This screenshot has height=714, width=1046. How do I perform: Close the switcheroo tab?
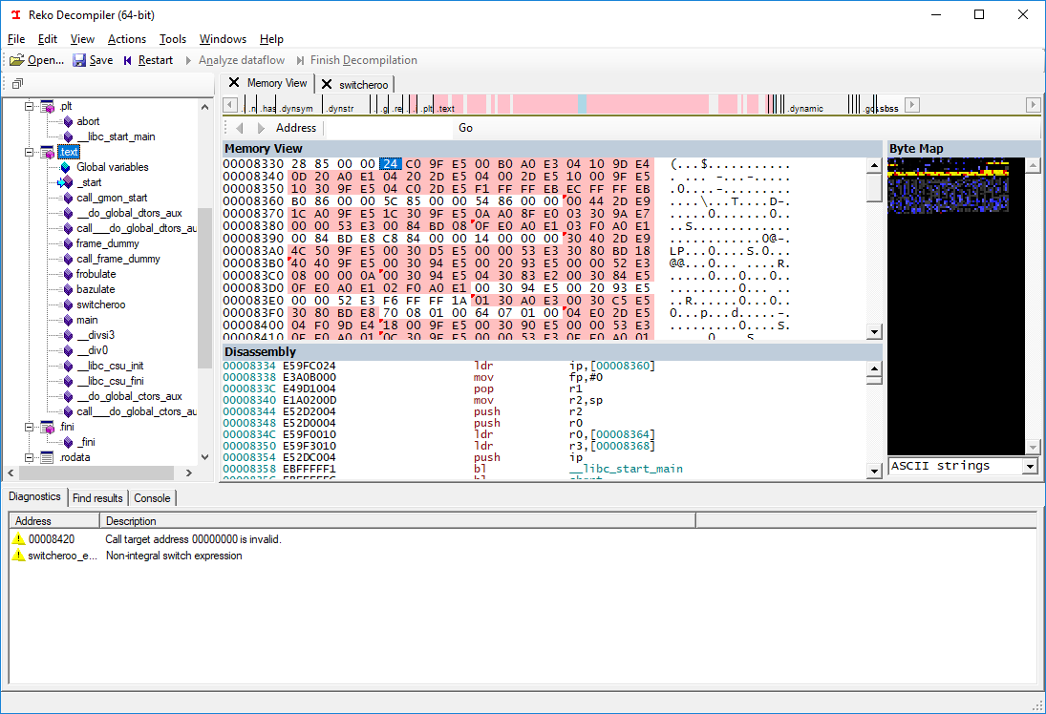tap(326, 84)
